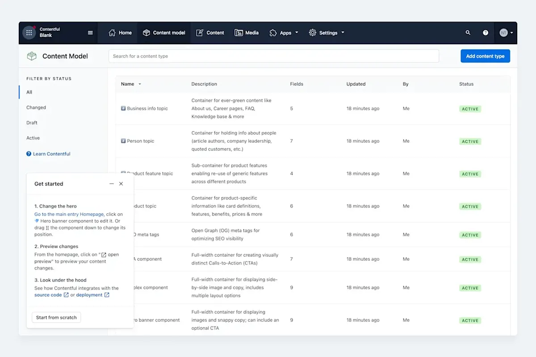Filter by All status
This screenshot has height=357, width=536.
coord(29,92)
